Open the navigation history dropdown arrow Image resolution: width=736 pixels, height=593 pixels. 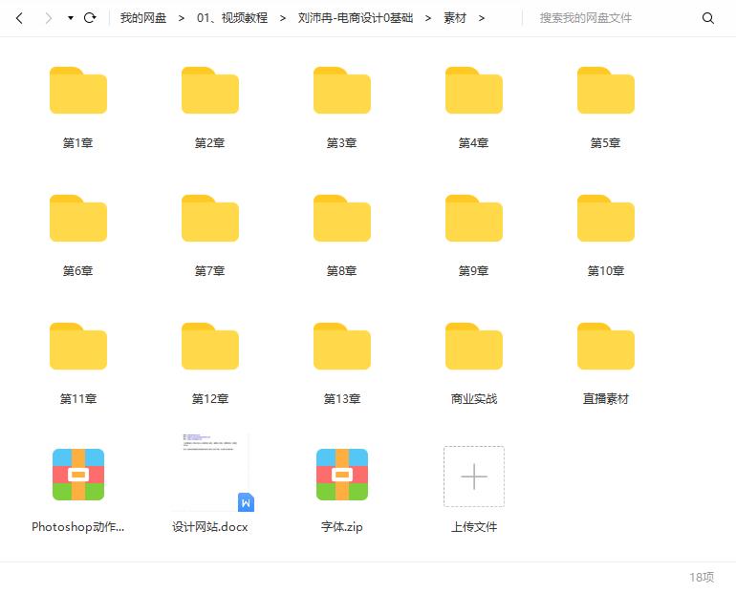[71, 18]
